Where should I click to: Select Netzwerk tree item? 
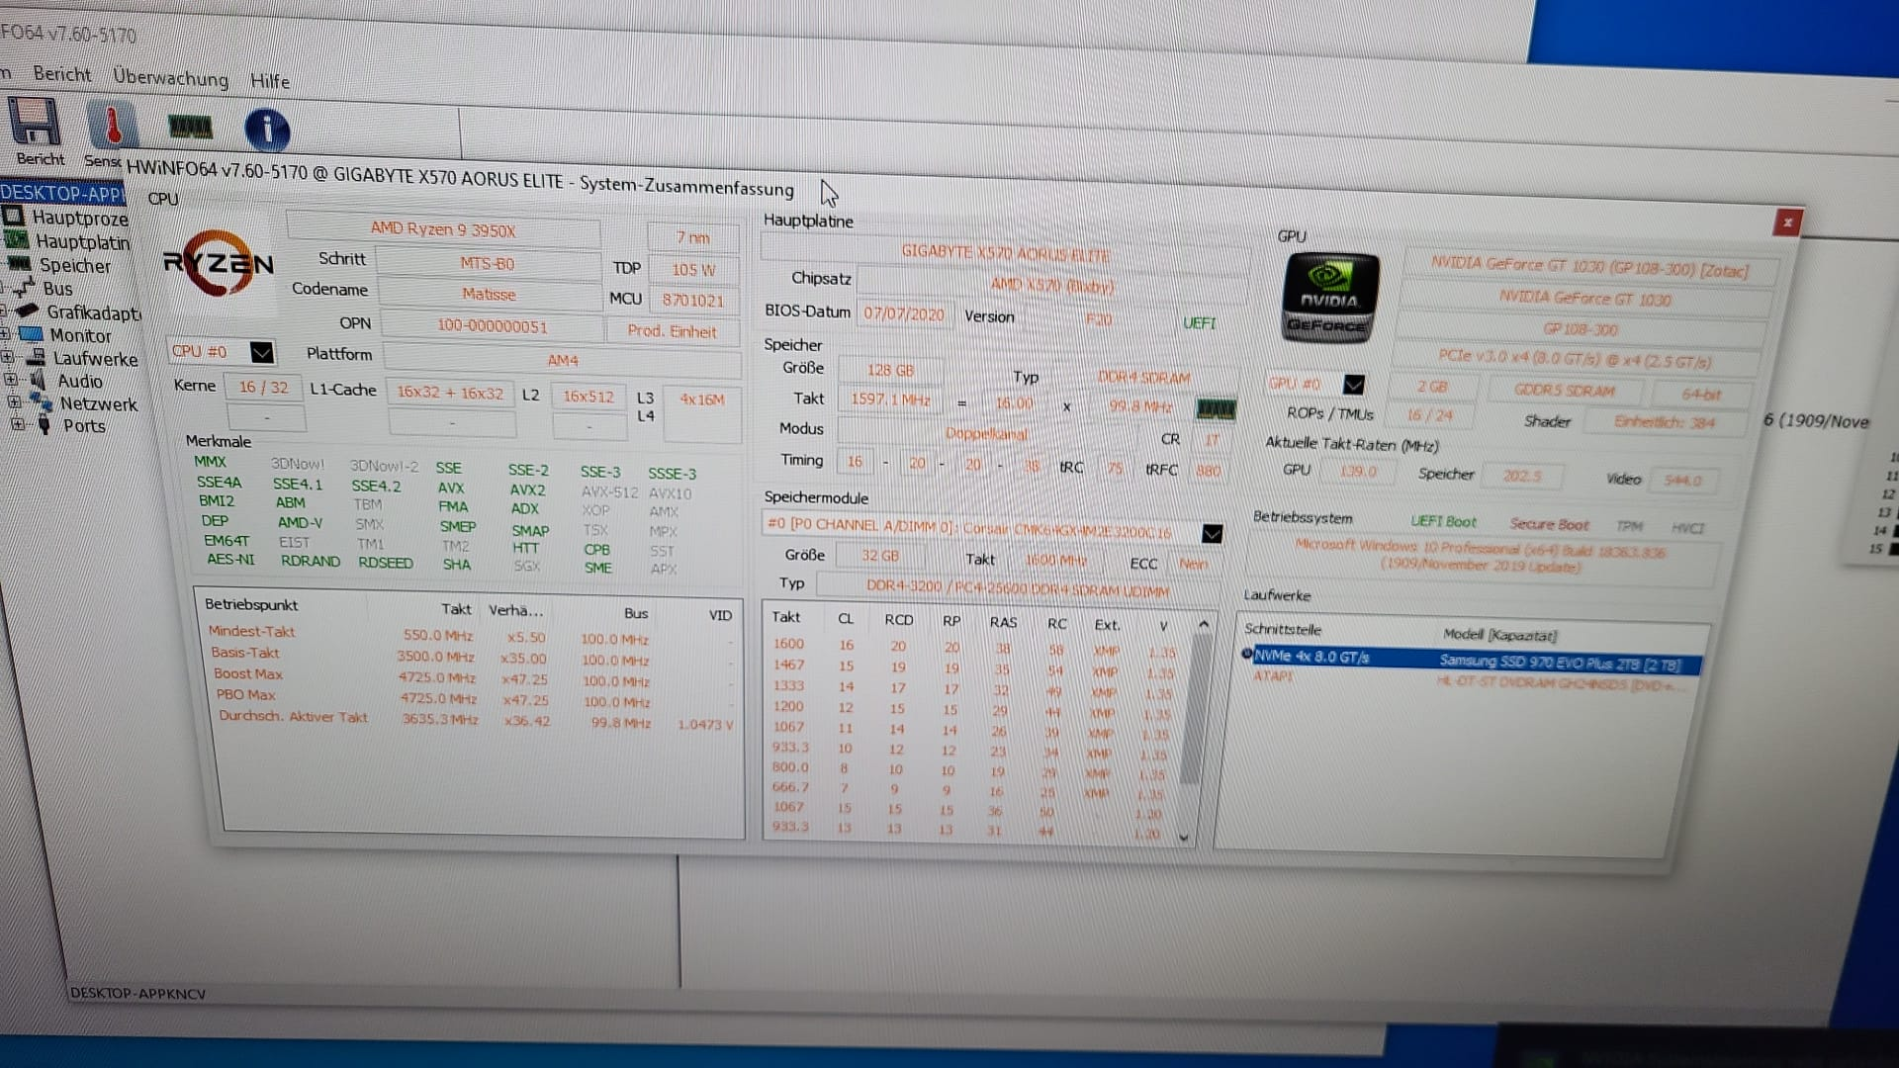(x=98, y=403)
